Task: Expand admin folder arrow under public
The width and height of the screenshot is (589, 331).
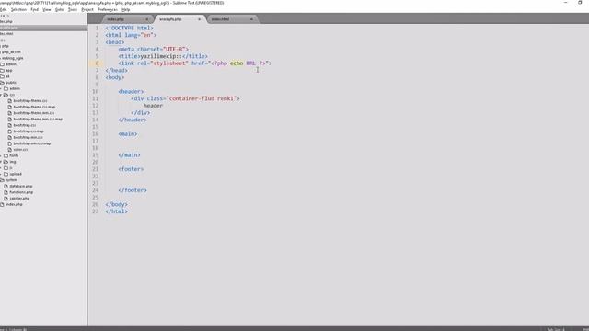Action: click(x=1, y=88)
